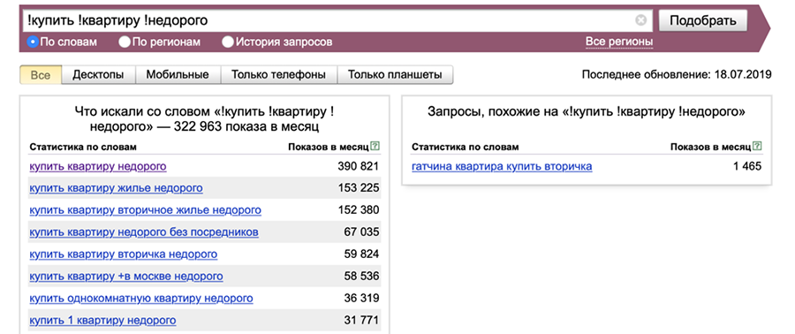
Task: Clear the search query with X icon
Action: 641,21
